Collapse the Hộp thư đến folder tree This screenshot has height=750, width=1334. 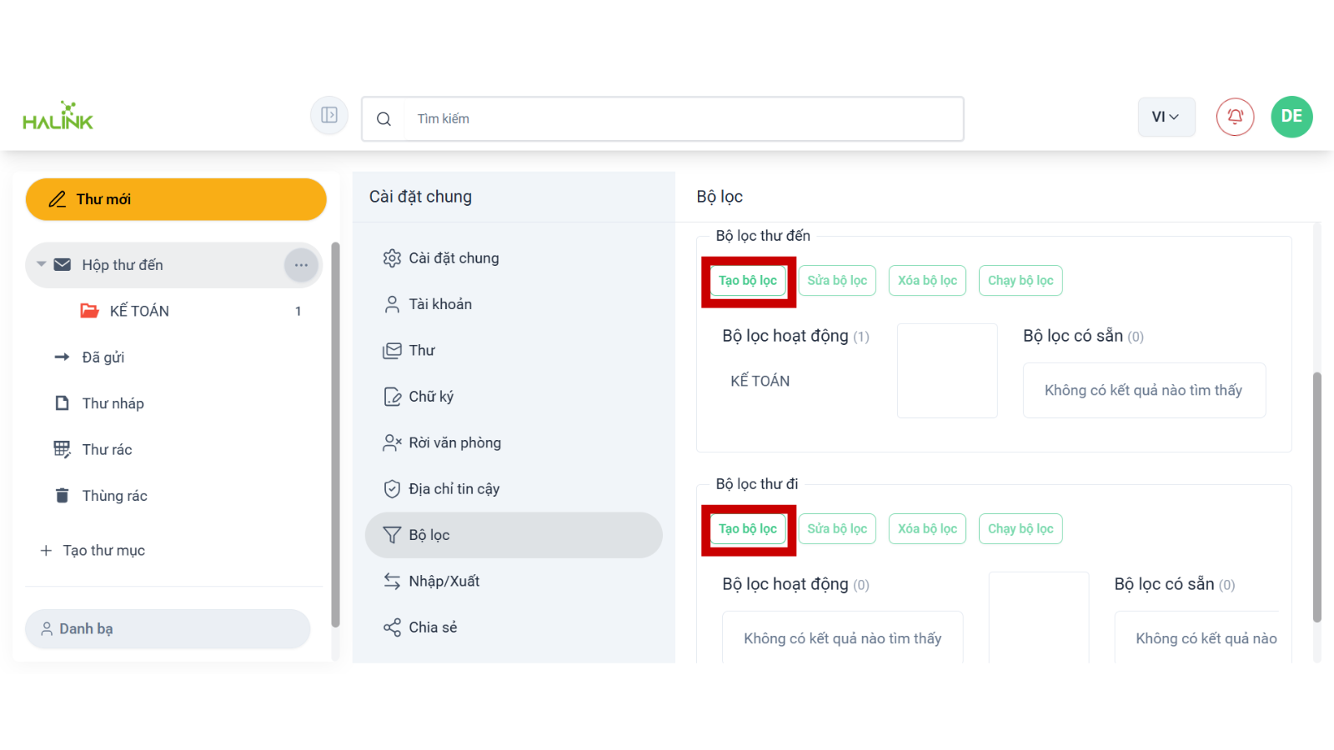41,265
